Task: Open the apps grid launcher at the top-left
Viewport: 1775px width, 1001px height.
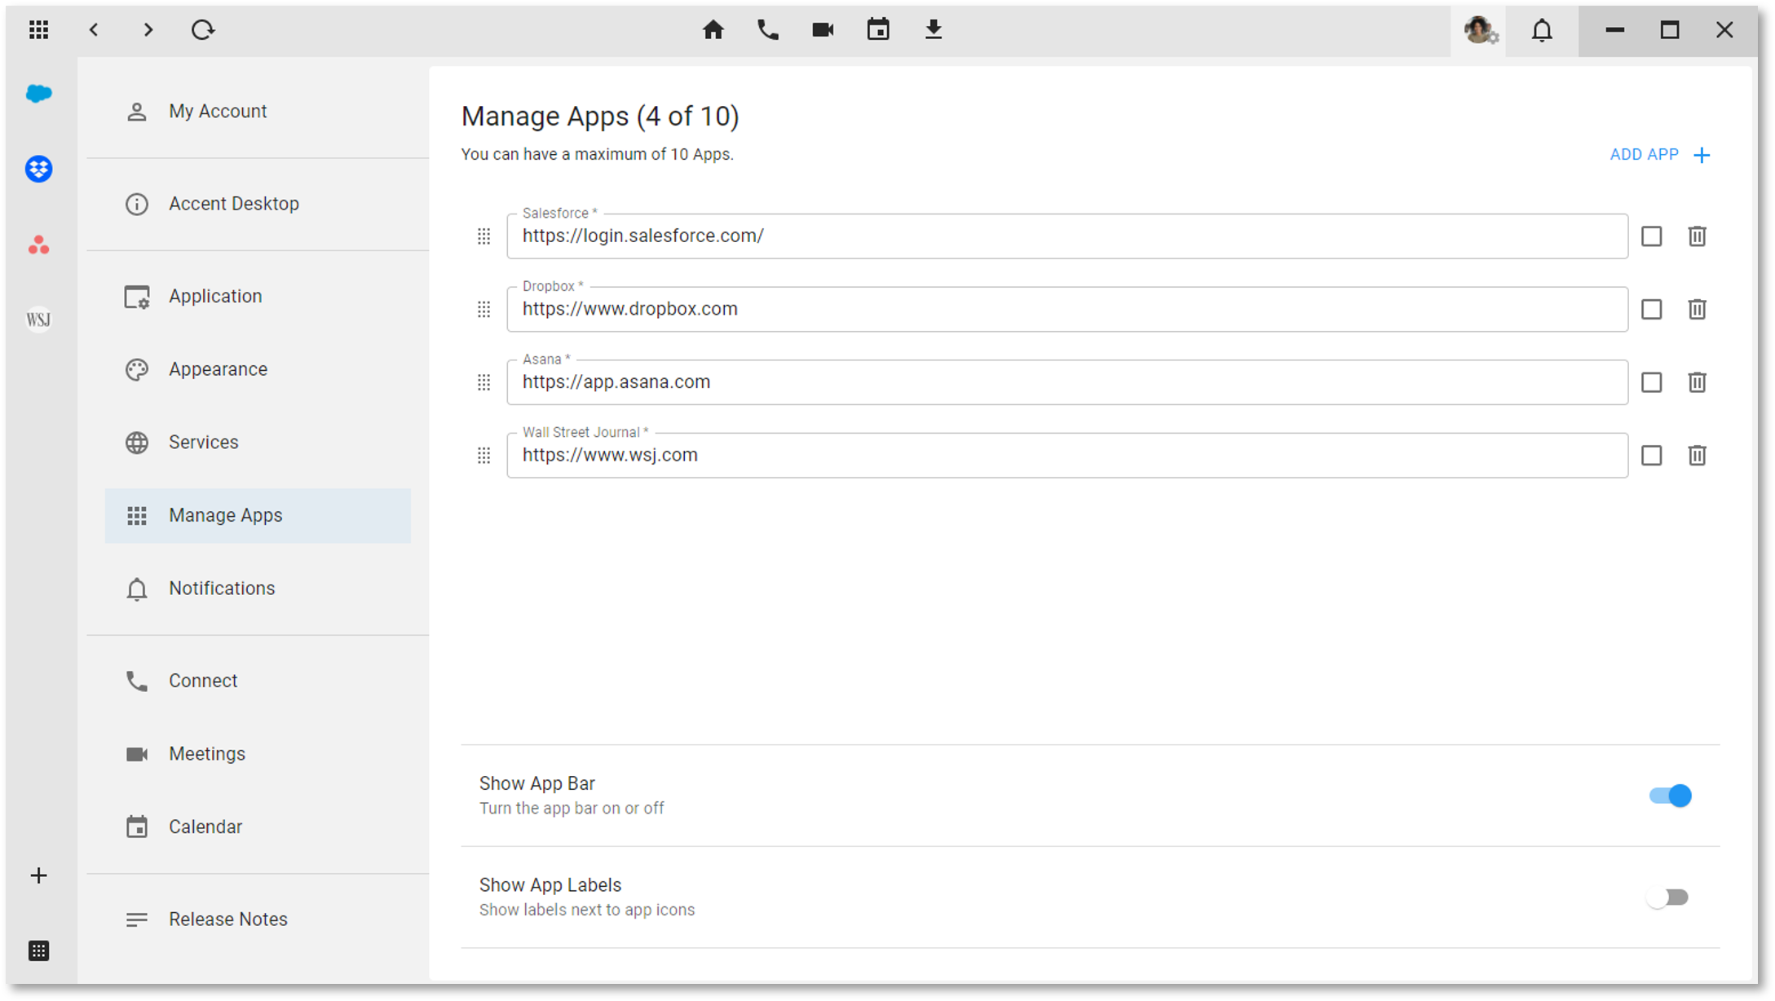Action: (x=38, y=30)
